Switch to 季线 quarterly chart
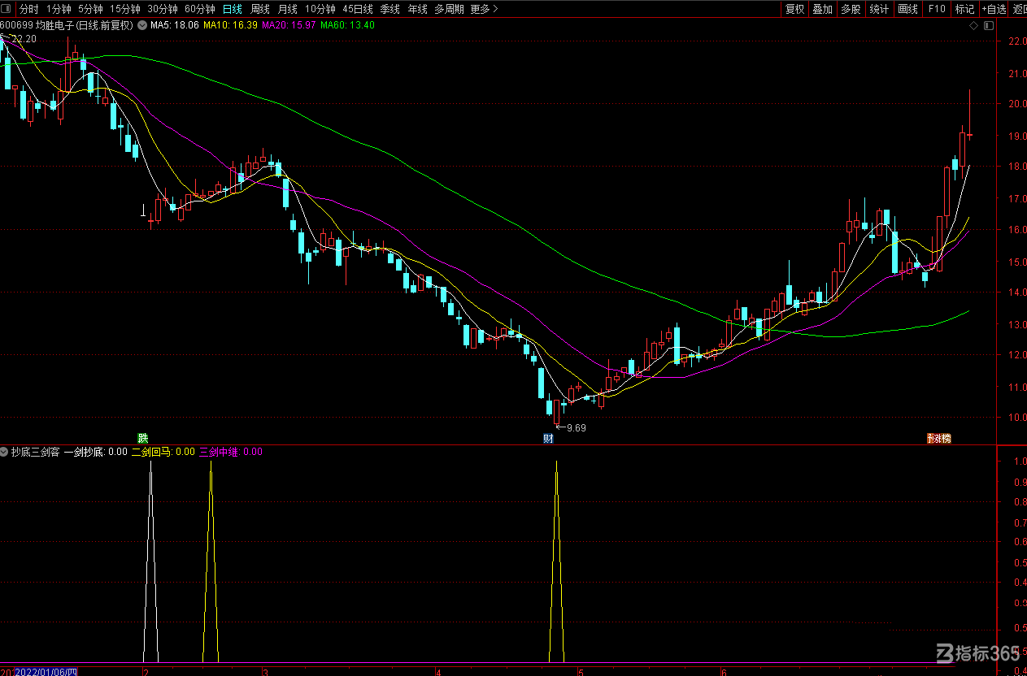Image resolution: width=1027 pixels, height=676 pixels. 390,9
